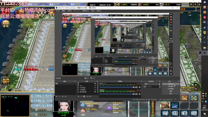208x117 pixels.
Task: Adjust desktop audio volume slider
Action: (117, 94)
